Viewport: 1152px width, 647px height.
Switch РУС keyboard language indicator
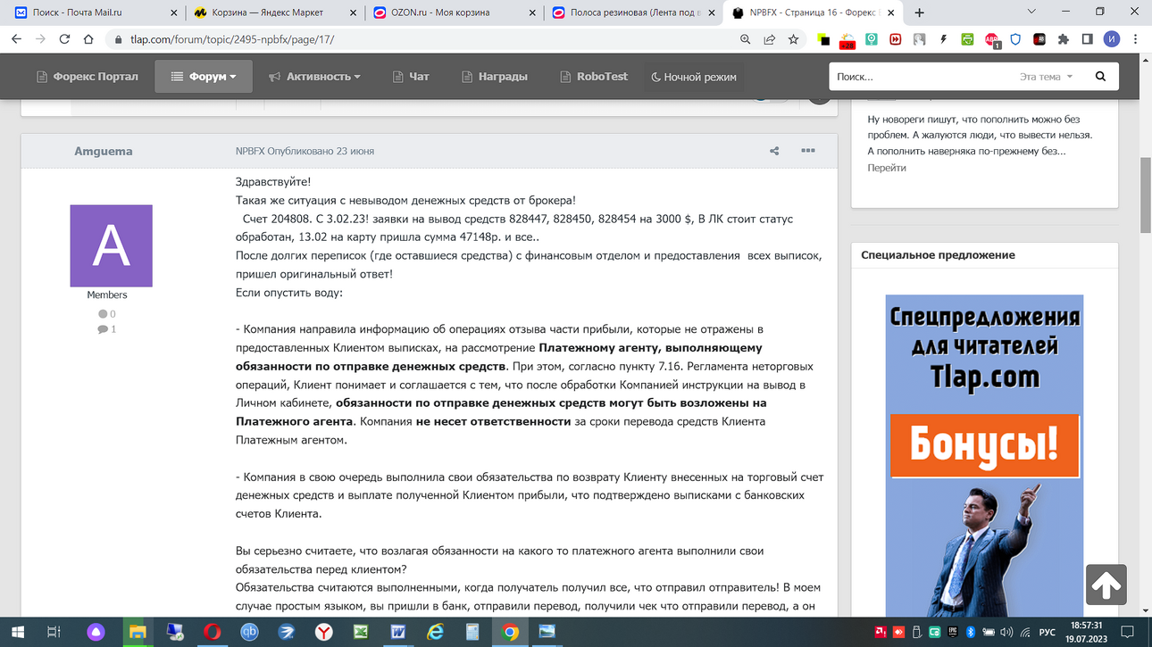[x=1048, y=632]
